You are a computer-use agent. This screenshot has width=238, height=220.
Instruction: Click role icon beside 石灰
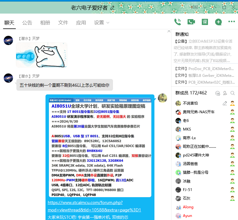point(232,198)
